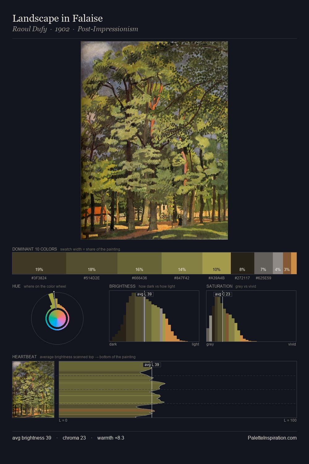Click 'DOMINANT 10 COLORS' heading
The width and height of the screenshot is (309, 464).
coord(35,249)
